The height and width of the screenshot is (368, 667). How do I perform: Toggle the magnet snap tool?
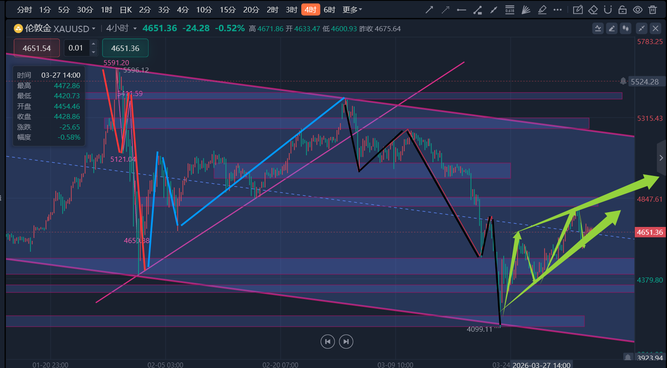pos(608,10)
